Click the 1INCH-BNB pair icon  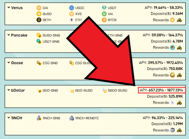pos(39,118)
